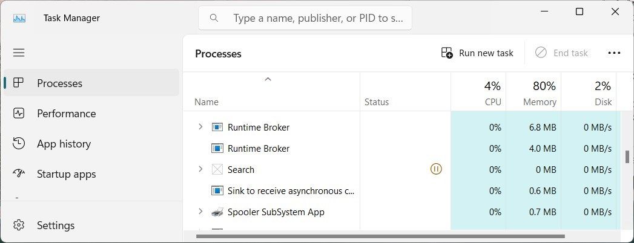
Task: Open the Performance tab
Action: [x=66, y=114]
